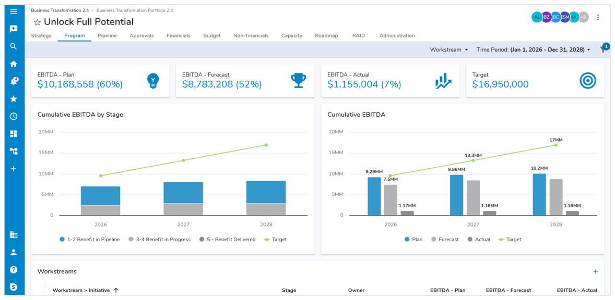Switch to the Financials tab
The height and width of the screenshot is (300, 615).
coord(178,36)
